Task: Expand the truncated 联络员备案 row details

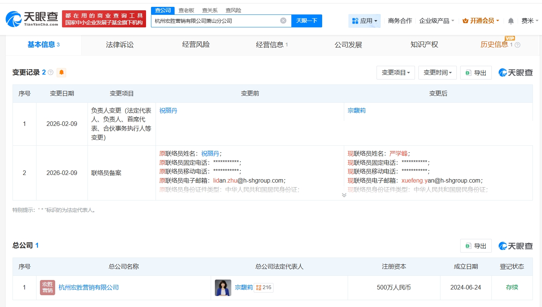Action: coord(344,195)
